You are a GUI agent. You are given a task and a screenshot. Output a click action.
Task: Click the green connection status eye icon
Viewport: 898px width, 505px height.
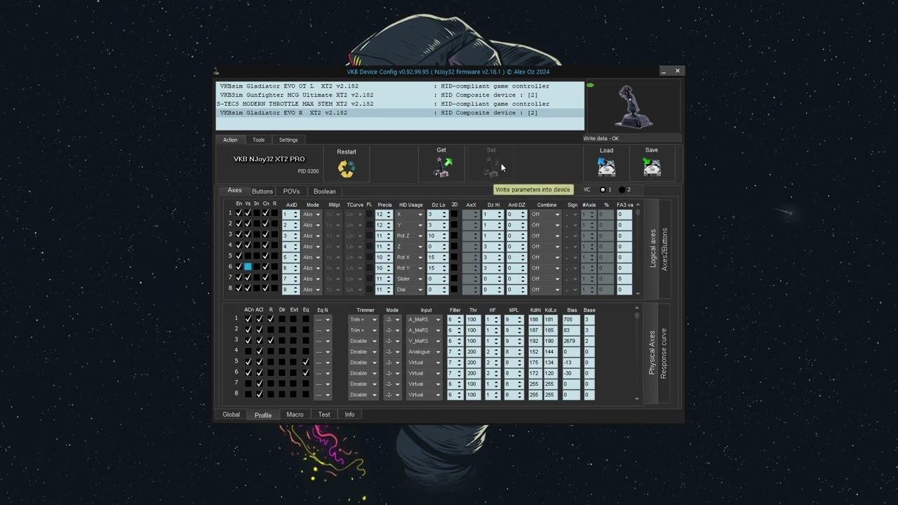[590, 85]
